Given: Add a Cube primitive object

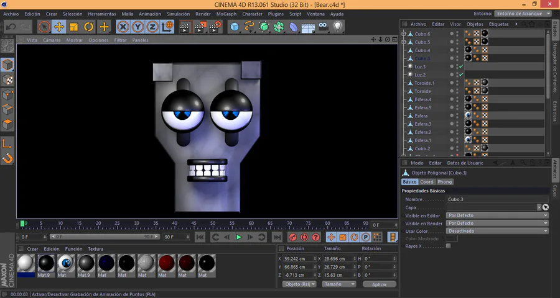Looking at the screenshot, I should [x=234, y=27].
